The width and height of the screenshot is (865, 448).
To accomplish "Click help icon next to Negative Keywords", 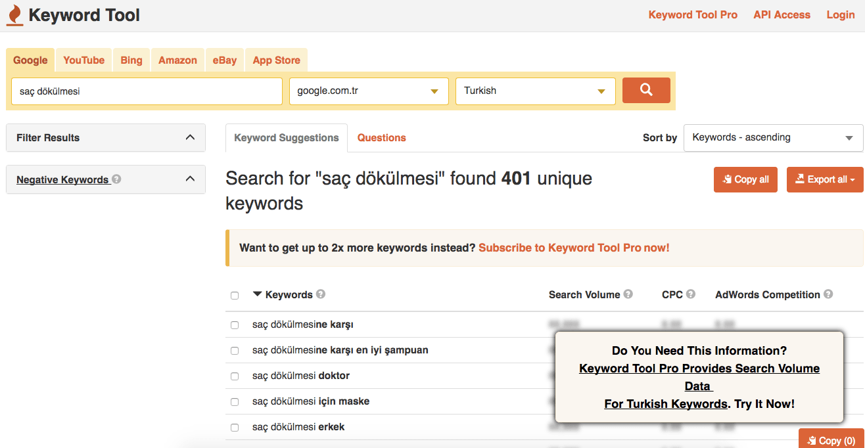I will [x=116, y=179].
